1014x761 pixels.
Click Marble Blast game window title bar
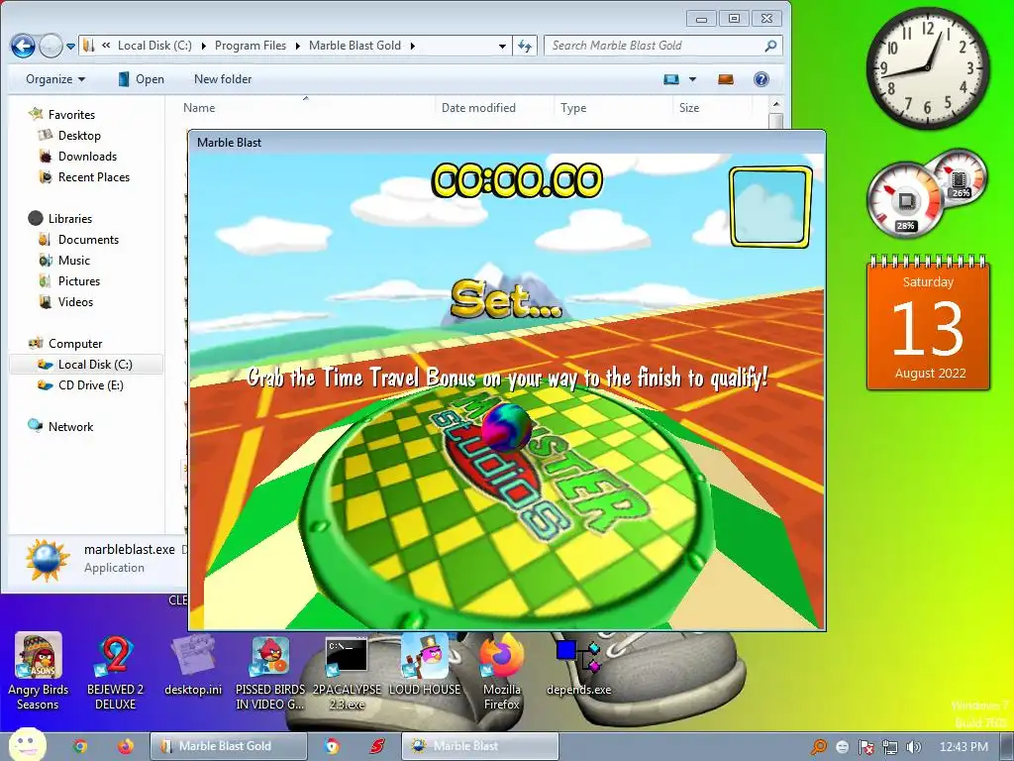click(x=506, y=143)
